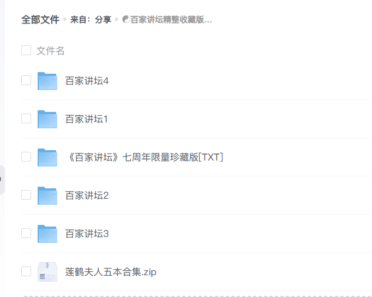Open the 百家讲坛2 folder name
This screenshot has width=372, height=297.
(x=87, y=195)
